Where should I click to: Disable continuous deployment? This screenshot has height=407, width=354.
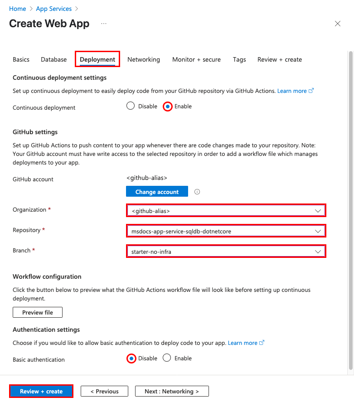pos(130,106)
